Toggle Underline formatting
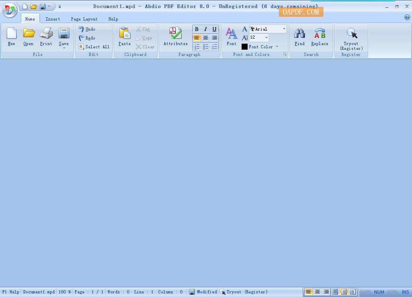Screen dimensions: 412x297 click(x=214, y=29)
